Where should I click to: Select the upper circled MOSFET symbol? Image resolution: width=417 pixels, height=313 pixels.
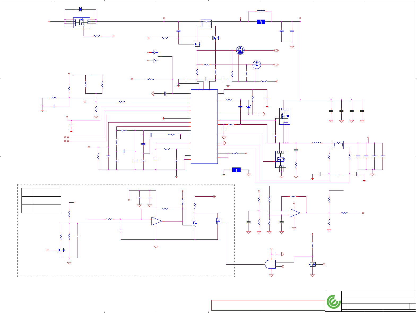pyautogui.click(x=240, y=50)
